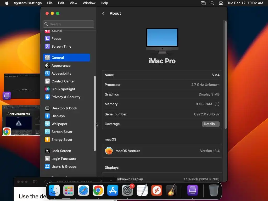Image resolution: width=268 pixels, height=201 pixels.
Task: Switch to Apple Configurator Stage Manager thumbnail
Action: tap(22, 86)
